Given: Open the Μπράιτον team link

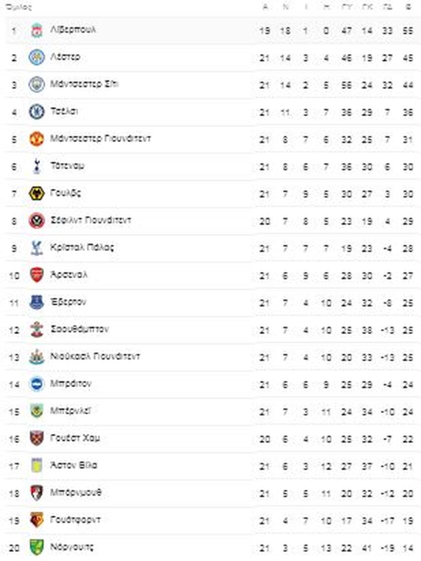Looking at the screenshot, I should coord(71,384).
